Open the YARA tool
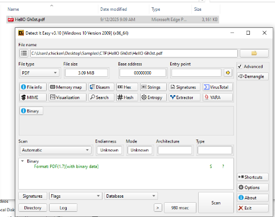This screenshot has width=275, height=217. [217, 97]
